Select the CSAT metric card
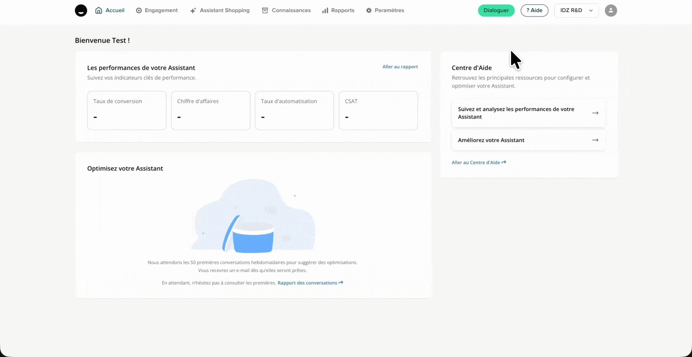 coord(378,110)
